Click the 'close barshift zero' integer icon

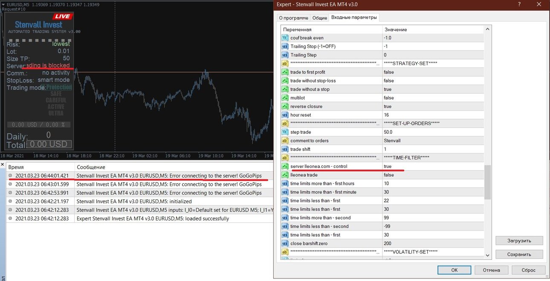pos(285,244)
